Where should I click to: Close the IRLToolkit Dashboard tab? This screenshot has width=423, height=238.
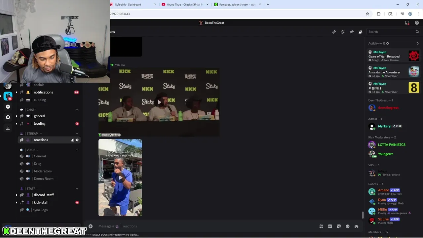pyautogui.click(x=155, y=5)
